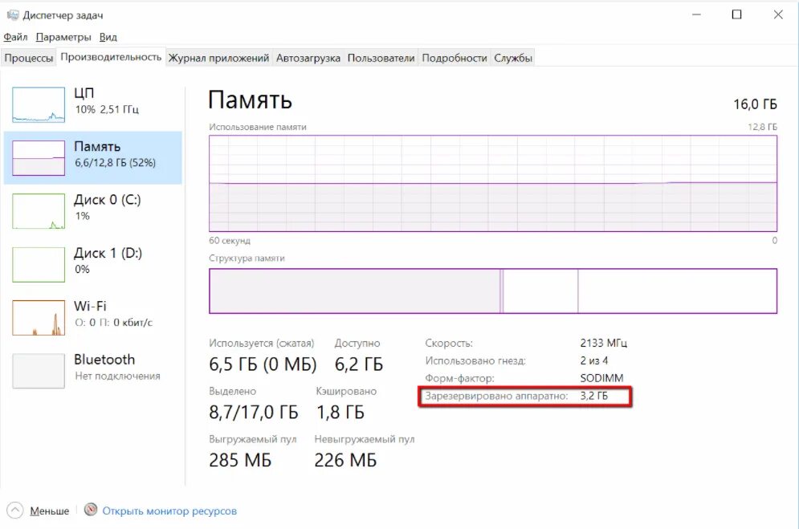Click the Структура памяти composition bar
The height and width of the screenshot is (529, 799).
pyautogui.click(x=493, y=291)
